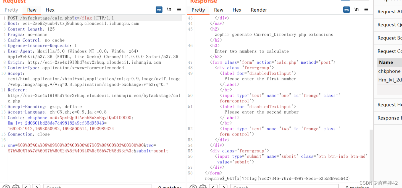Open the Request panel hamburger menu
The height and width of the screenshot is (188, 402).
click(x=179, y=10)
